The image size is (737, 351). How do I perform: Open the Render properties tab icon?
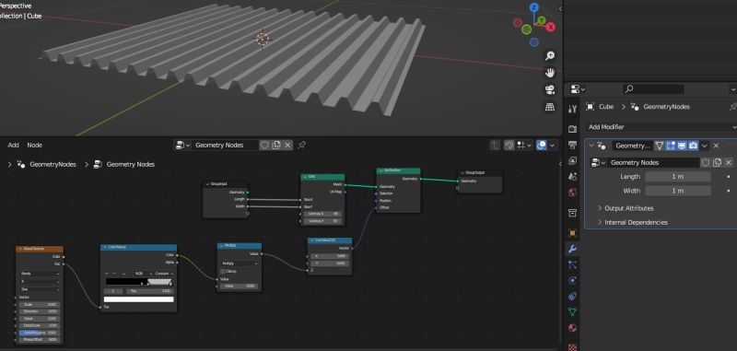click(x=572, y=129)
